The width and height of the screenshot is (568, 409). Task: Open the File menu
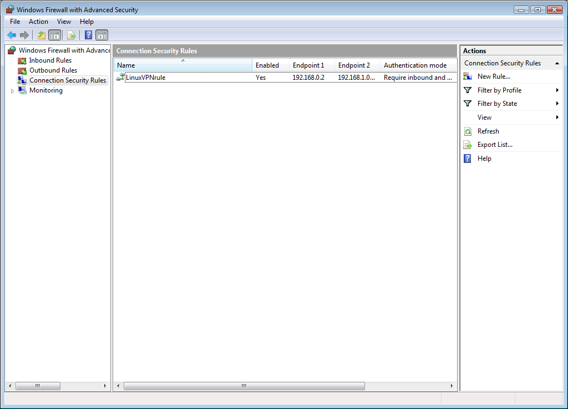pos(15,22)
